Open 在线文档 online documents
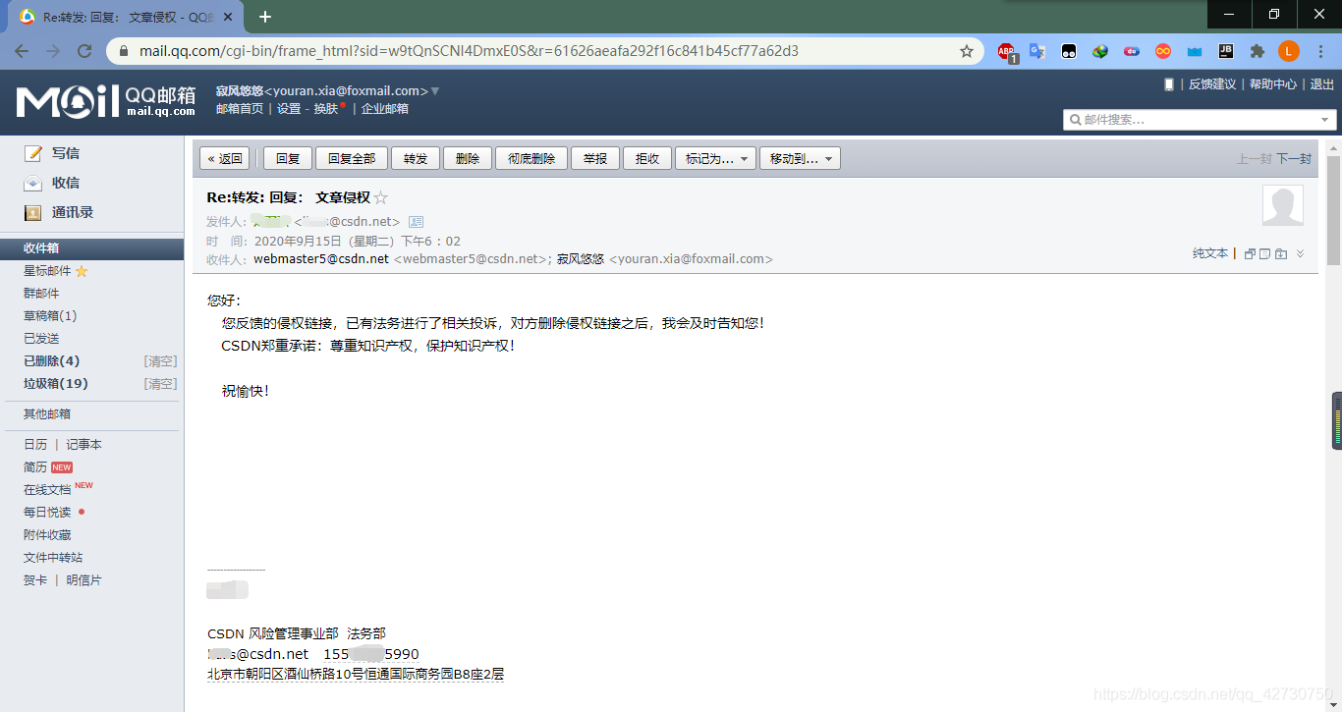The image size is (1342, 712). (x=47, y=489)
